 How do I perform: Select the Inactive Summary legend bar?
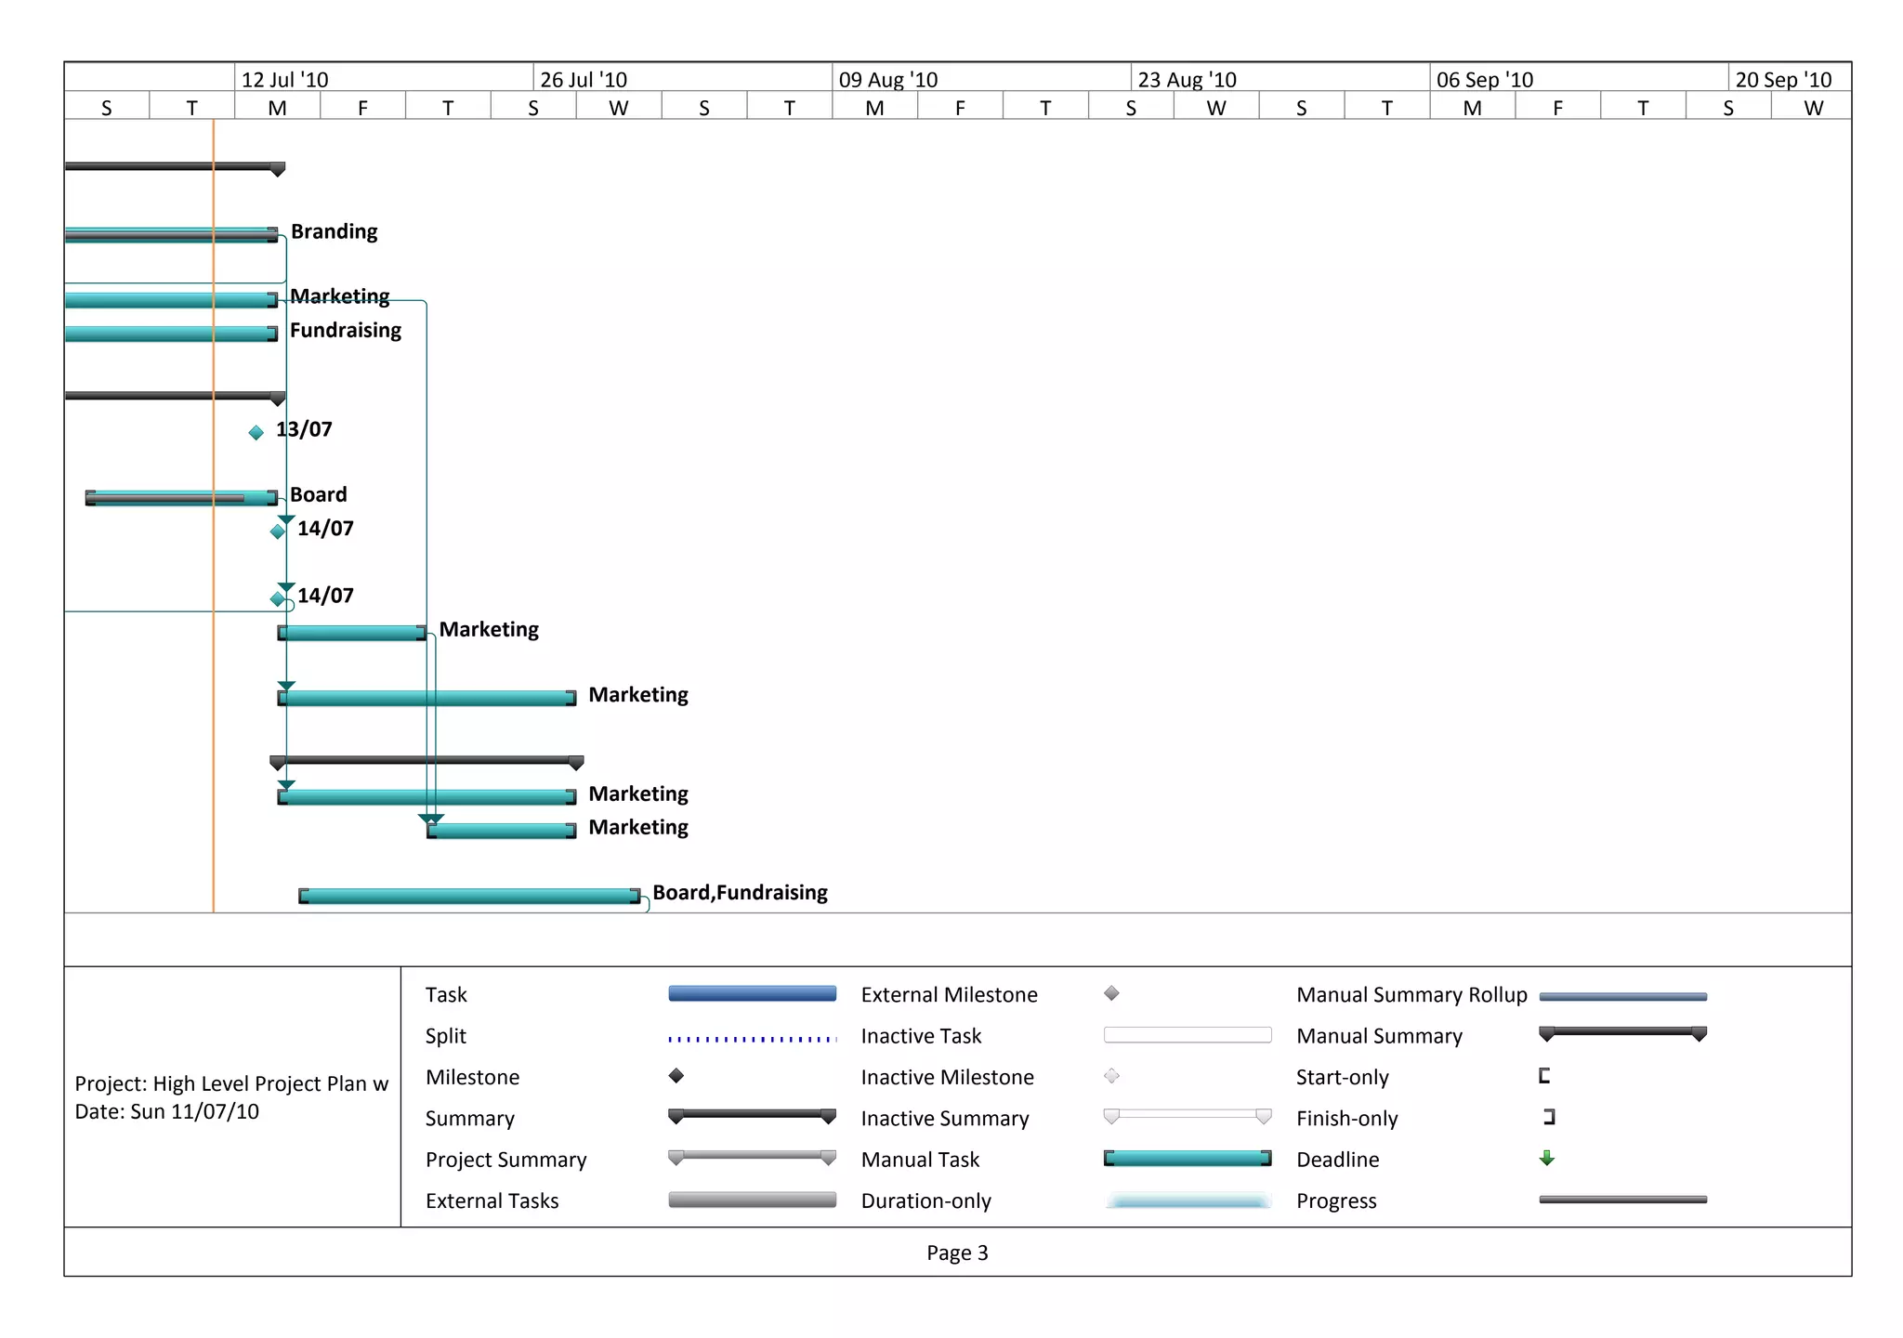click(1188, 1116)
